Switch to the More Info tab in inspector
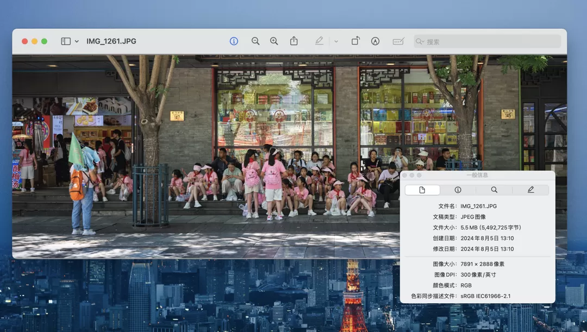Viewport: 587px width, 332px height. point(458,190)
